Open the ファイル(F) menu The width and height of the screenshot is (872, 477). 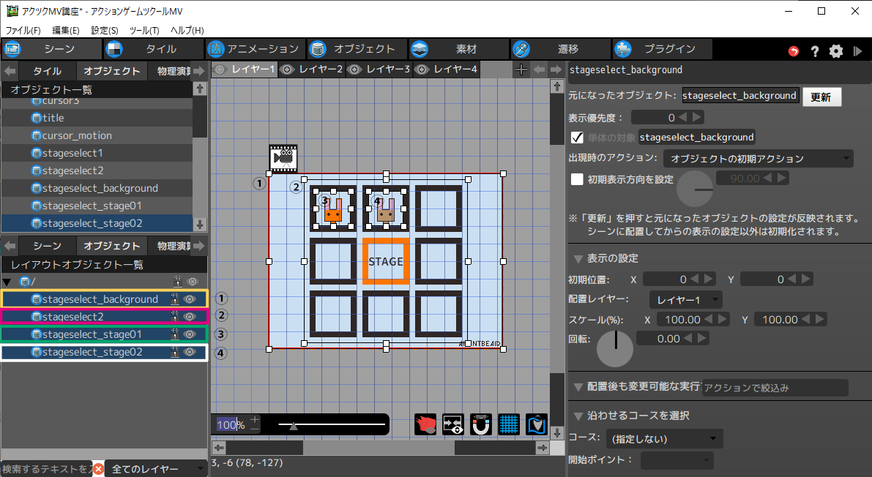pyautogui.click(x=23, y=31)
